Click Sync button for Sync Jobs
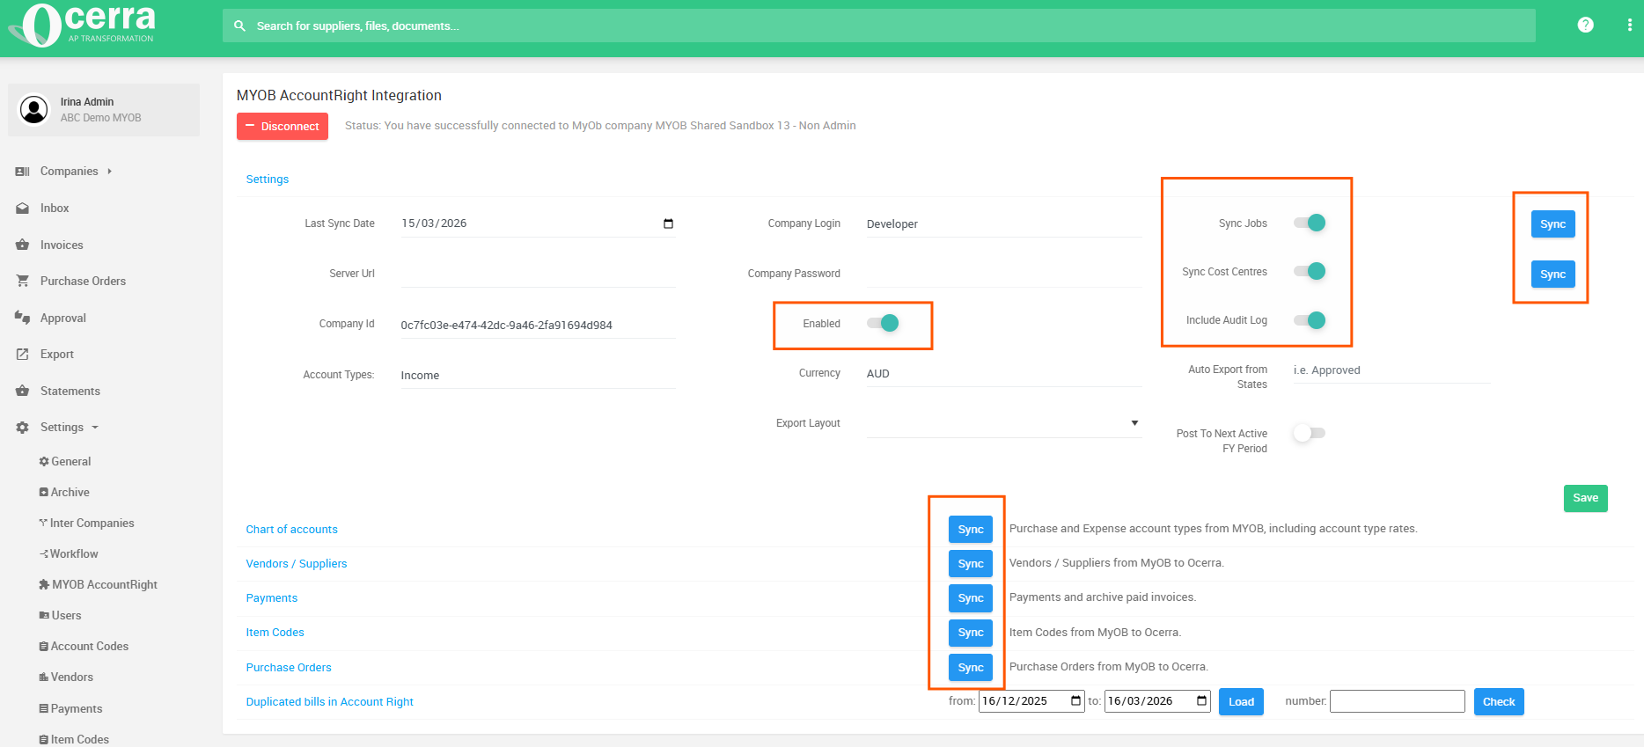This screenshot has width=1644, height=747. [x=1552, y=223]
